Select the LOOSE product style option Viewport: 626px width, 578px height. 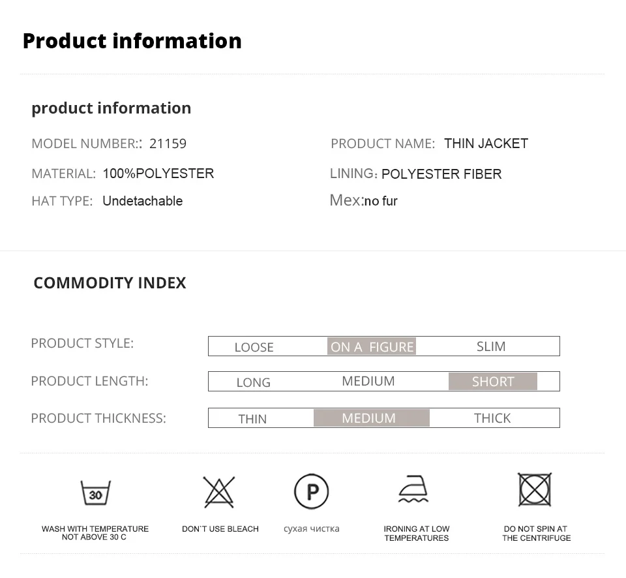pos(254,347)
